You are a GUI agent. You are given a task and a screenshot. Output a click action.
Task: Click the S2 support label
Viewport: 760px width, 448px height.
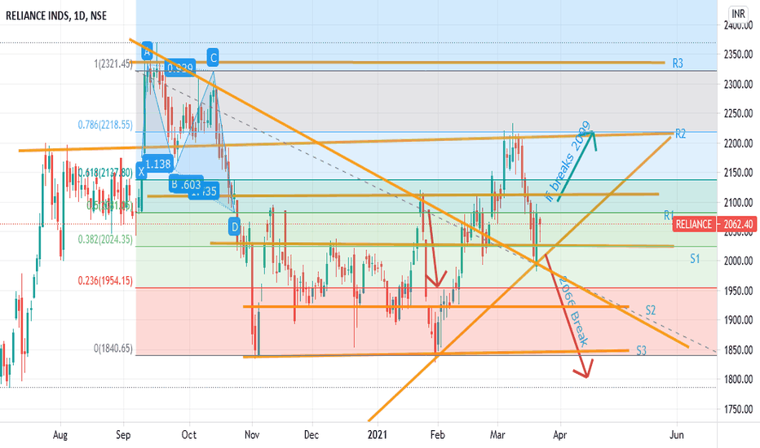click(x=651, y=310)
